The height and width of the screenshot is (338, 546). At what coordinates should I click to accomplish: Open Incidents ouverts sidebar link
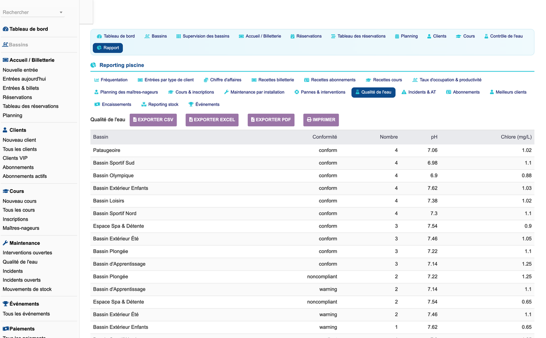coord(22,280)
